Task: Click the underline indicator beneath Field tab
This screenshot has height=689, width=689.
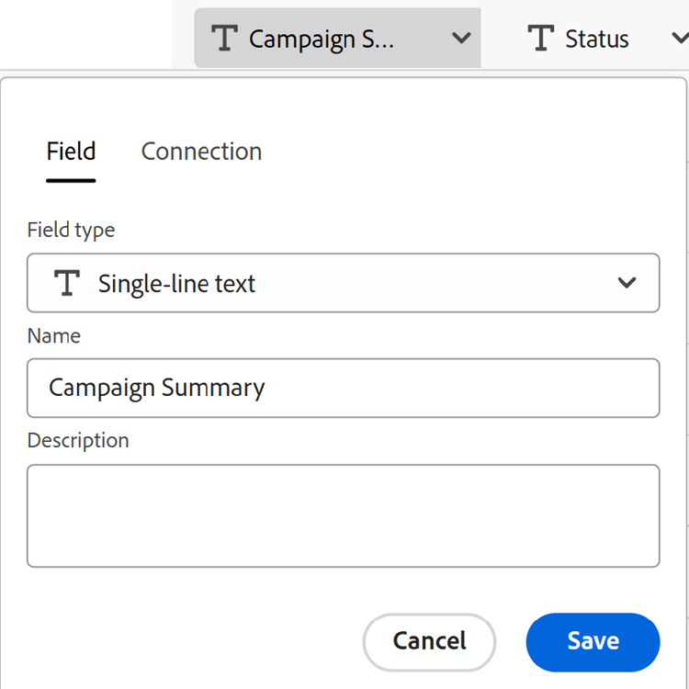Action: click(71, 181)
